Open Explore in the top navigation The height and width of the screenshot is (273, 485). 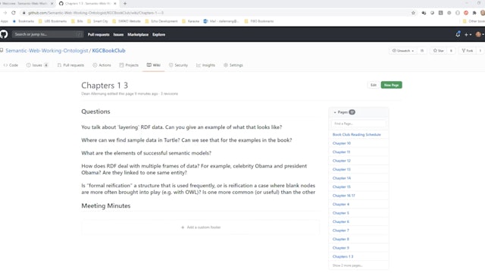tap(158, 34)
